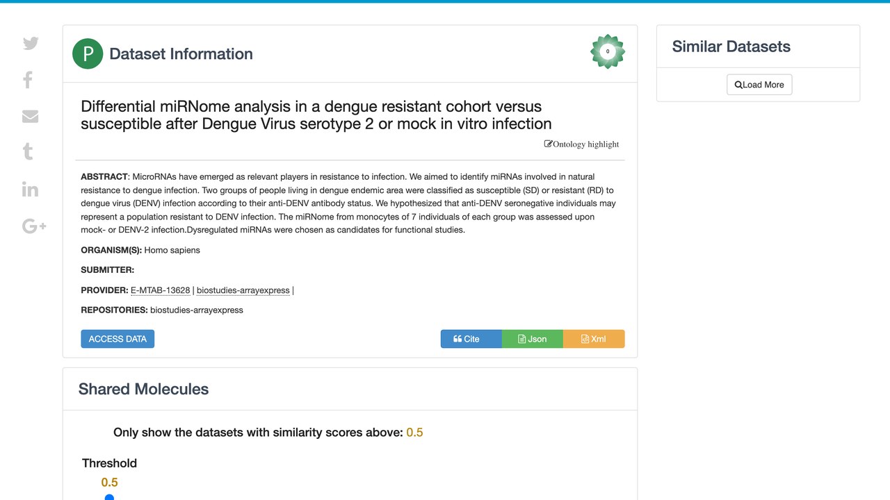Click the Shared Molecules heading
This screenshot has height=500, width=890.
(x=144, y=389)
